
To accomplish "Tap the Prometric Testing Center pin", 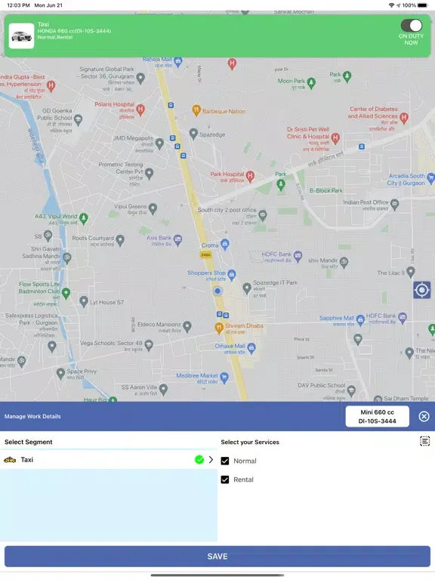I will [149, 173].
